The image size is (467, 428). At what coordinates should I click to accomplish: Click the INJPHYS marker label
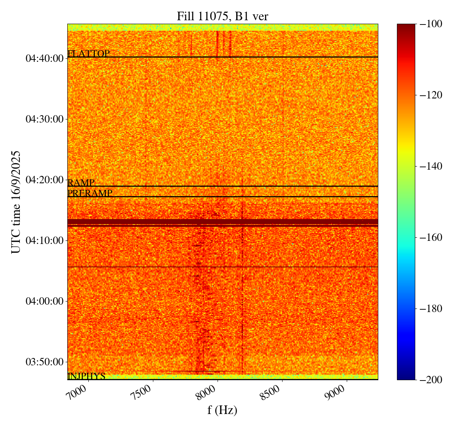86,376
